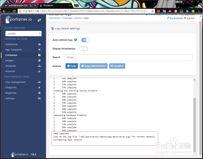Click the Copy button
Screen dimensions: 203x159
[x=71, y=66]
